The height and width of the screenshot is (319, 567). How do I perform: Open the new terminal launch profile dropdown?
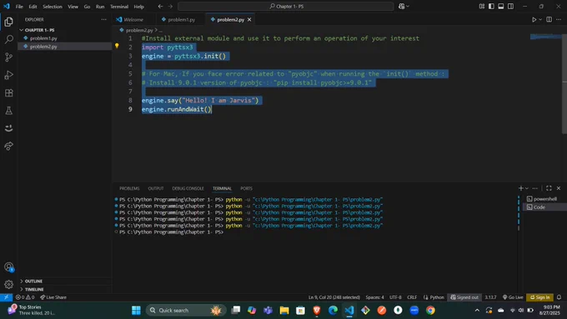(527, 188)
